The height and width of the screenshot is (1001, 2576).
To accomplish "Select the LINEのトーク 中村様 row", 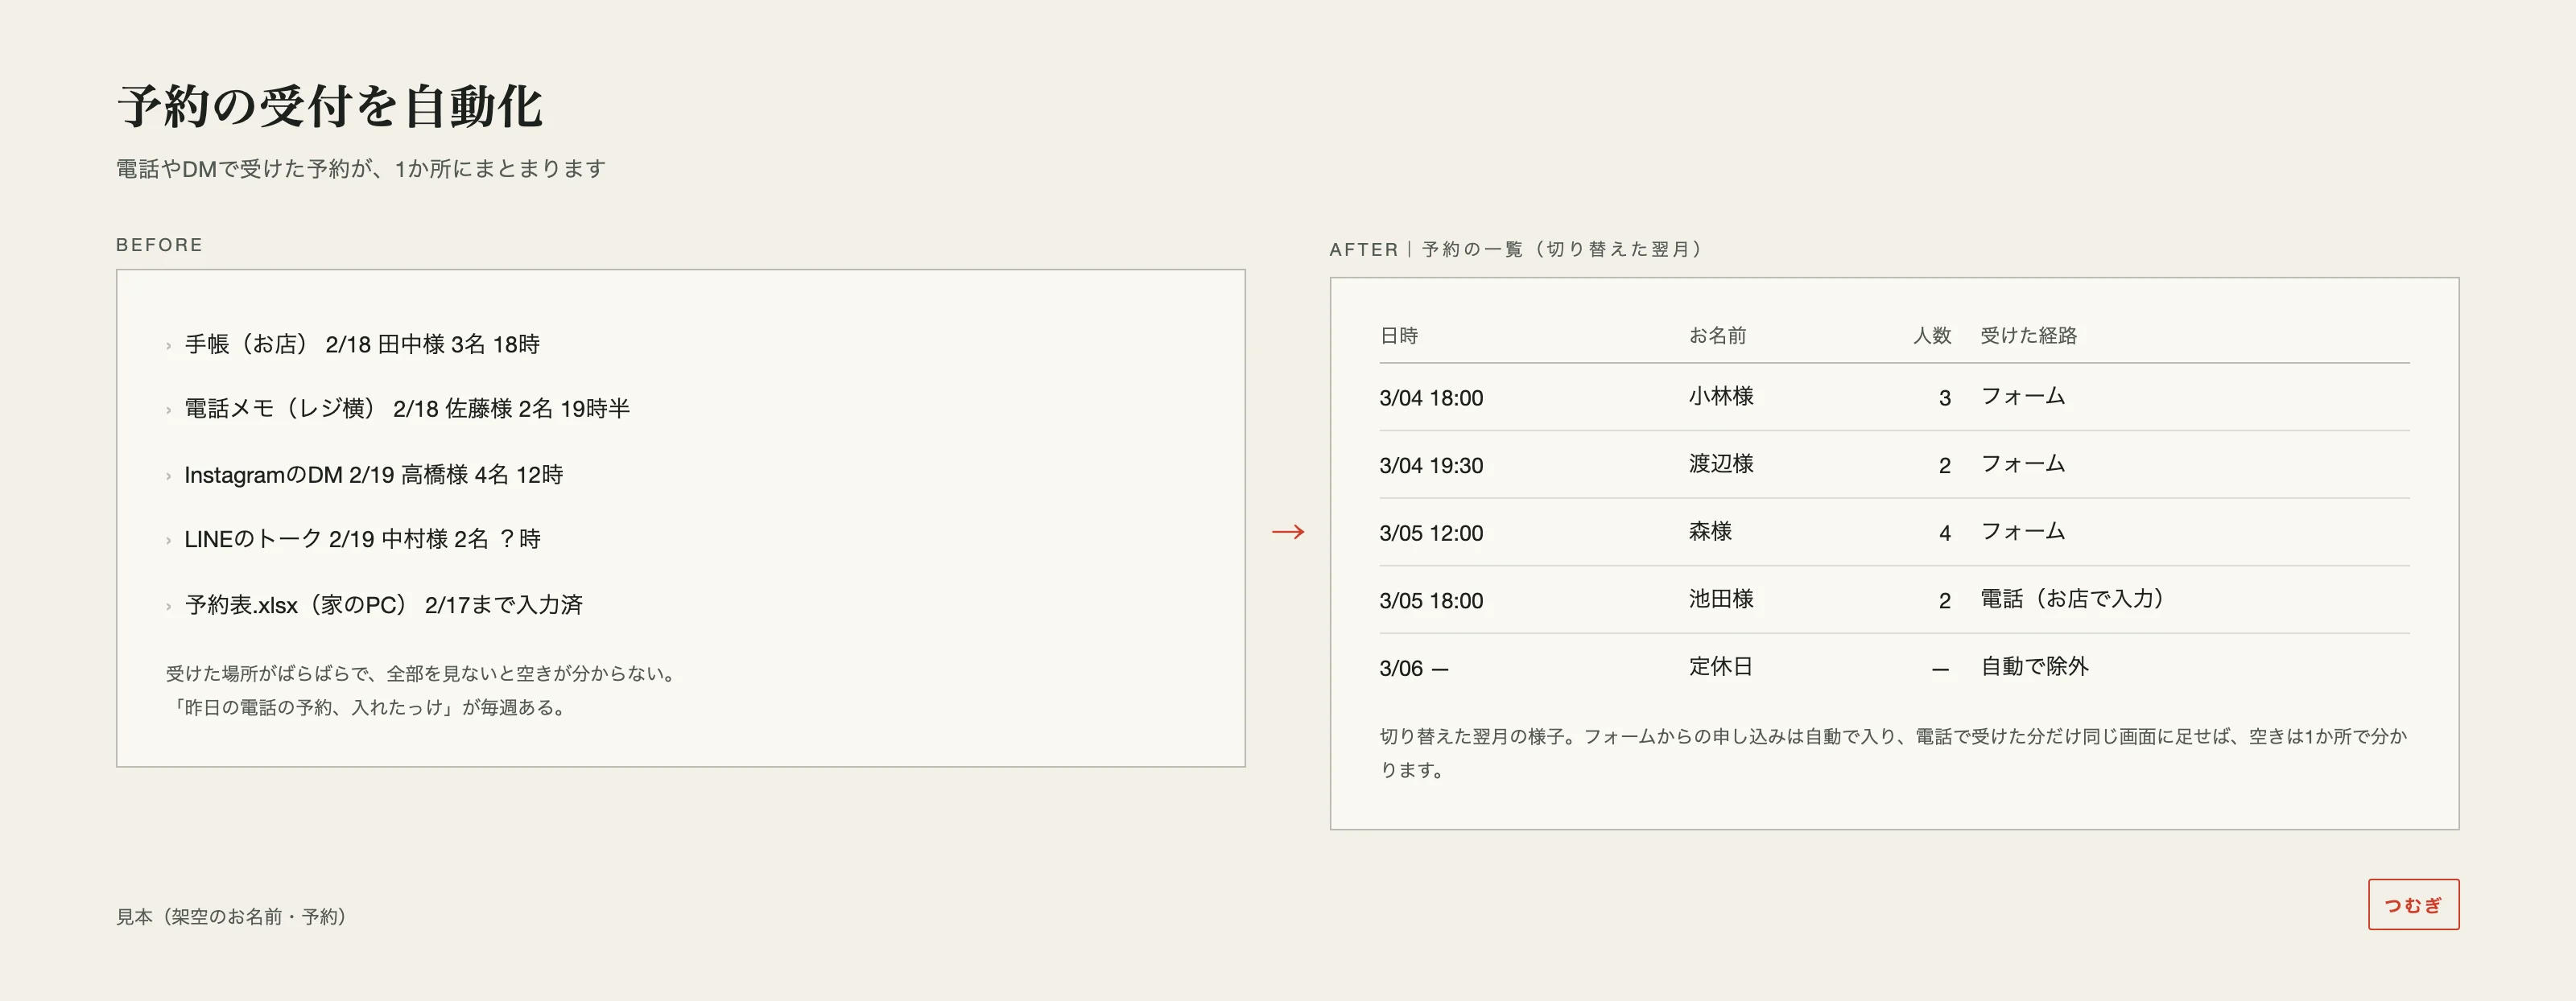I will [x=353, y=540].
